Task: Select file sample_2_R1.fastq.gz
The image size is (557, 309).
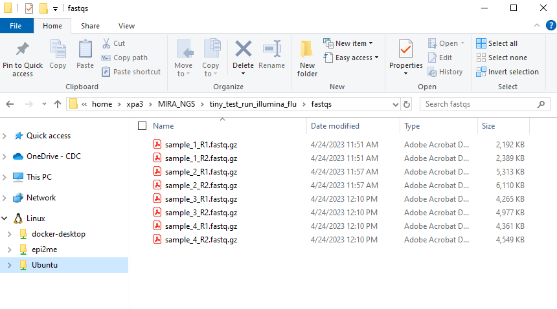Action: pos(201,172)
